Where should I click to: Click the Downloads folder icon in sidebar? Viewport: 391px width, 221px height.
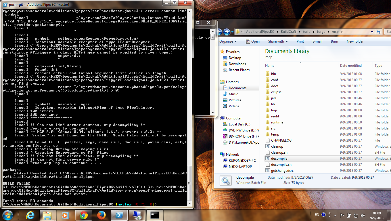pos(225,64)
